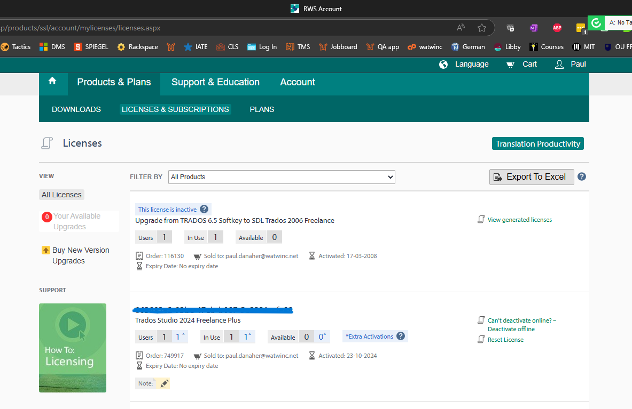Open the AdBlock Plus extension icon
Screen dimensions: 632x409
tap(557, 28)
